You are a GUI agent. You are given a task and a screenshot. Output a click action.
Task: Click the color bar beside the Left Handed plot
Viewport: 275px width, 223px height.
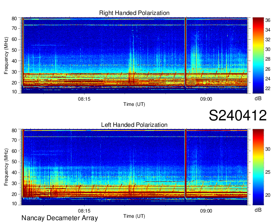tap(258, 167)
